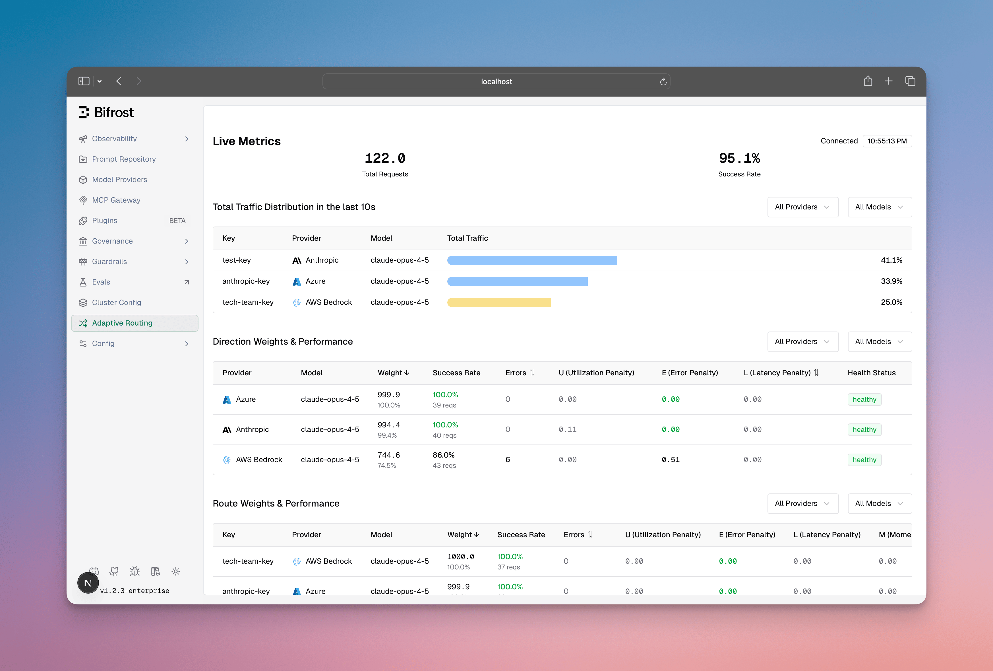Sort Route Weights table by Errors icon
Image resolution: width=993 pixels, height=671 pixels.
[590, 535]
